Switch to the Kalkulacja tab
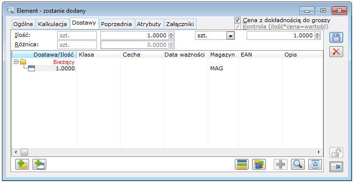The width and height of the screenshot is (353, 182). [53, 24]
